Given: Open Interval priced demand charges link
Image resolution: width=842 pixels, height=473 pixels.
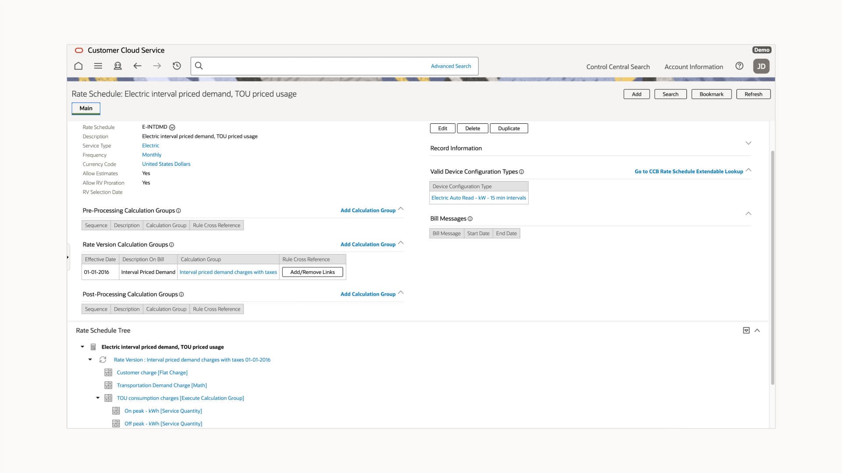Looking at the screenshot, I should point(228,272).
